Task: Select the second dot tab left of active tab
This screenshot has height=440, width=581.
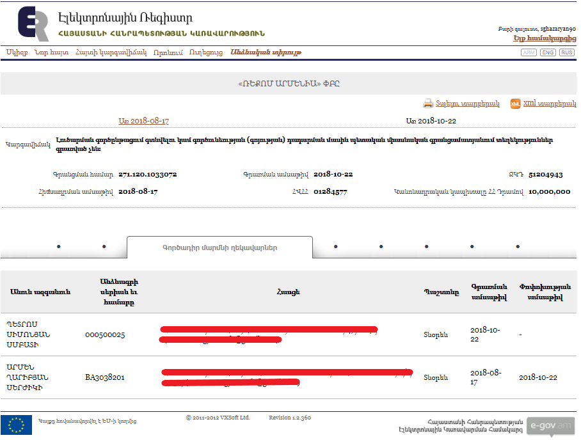Action: coord(104,247)
